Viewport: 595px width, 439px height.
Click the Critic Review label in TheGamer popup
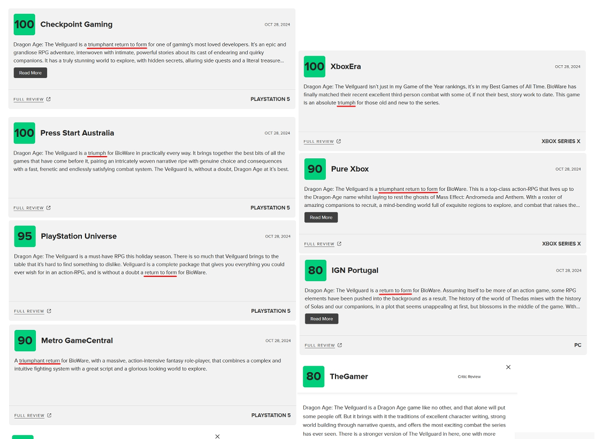469,377
